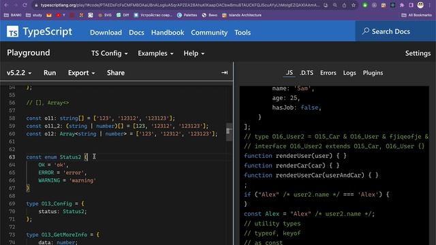
Task: Click 'function renderUserCar(userAndCar)' in output
Action: click(311, 175)
